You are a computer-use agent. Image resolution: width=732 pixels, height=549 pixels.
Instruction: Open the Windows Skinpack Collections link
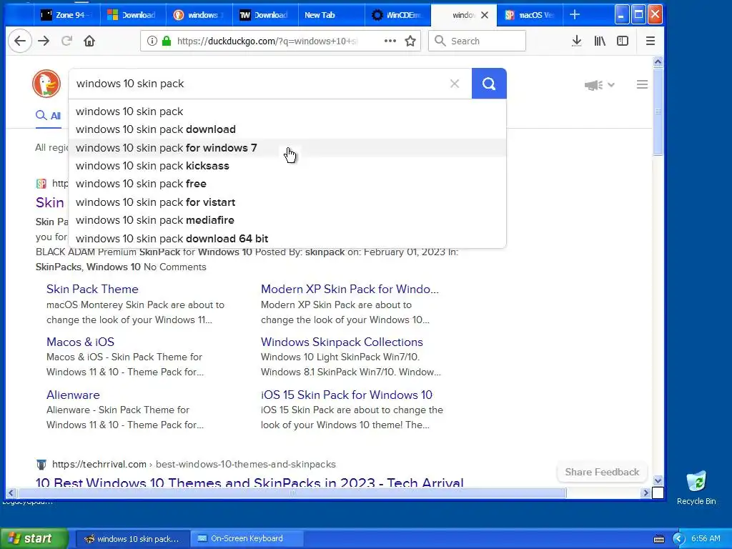pyautogui.click(x=342, y=342)
